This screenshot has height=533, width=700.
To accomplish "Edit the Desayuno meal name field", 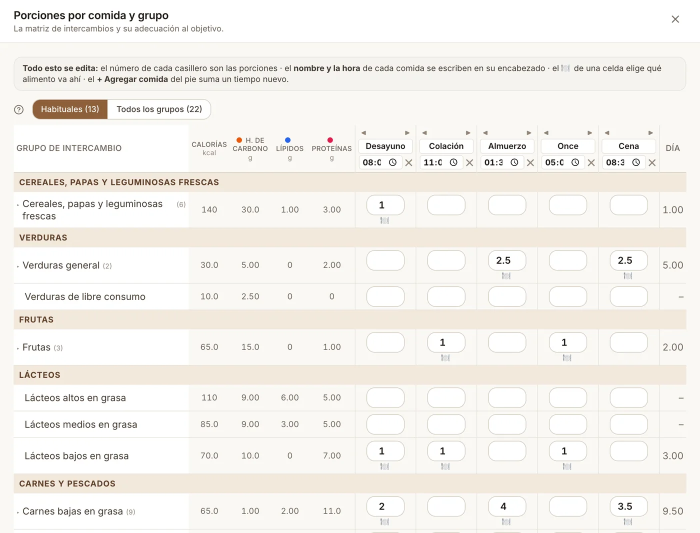I will point(385,146).
